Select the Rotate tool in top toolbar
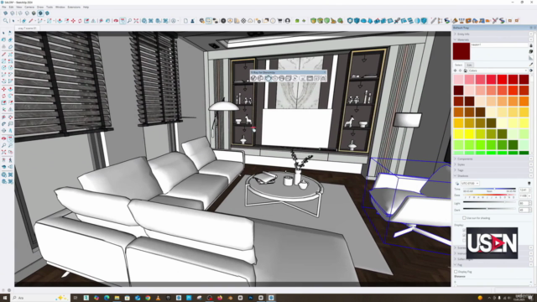This screenshot has width=537, height=302. [x=80, y=21]
